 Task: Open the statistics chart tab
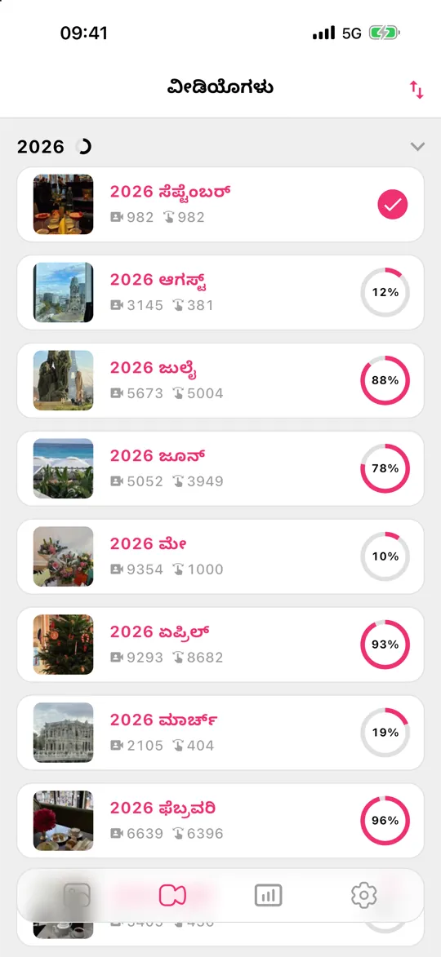click(x=268, y=895)
